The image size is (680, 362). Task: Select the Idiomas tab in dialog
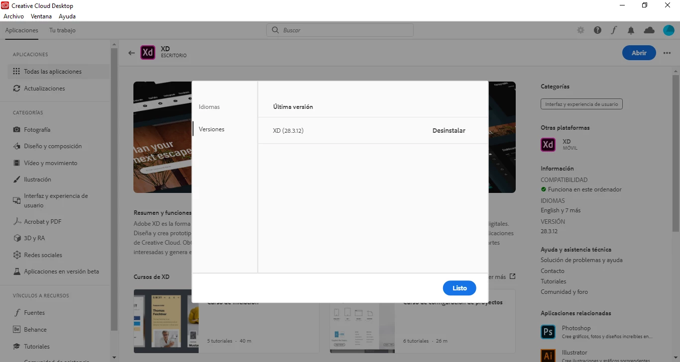click(x=209, y=107)
